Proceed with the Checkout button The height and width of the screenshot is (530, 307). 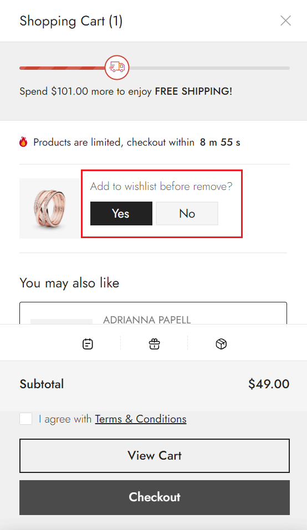155,497
